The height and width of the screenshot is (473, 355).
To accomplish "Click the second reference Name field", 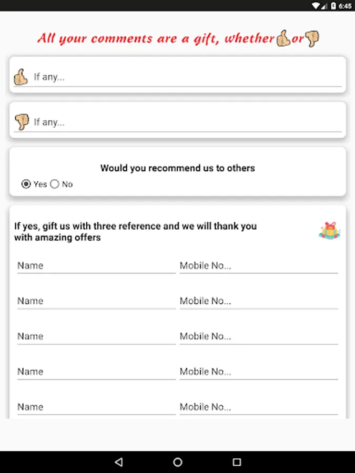I will (96, 301).
